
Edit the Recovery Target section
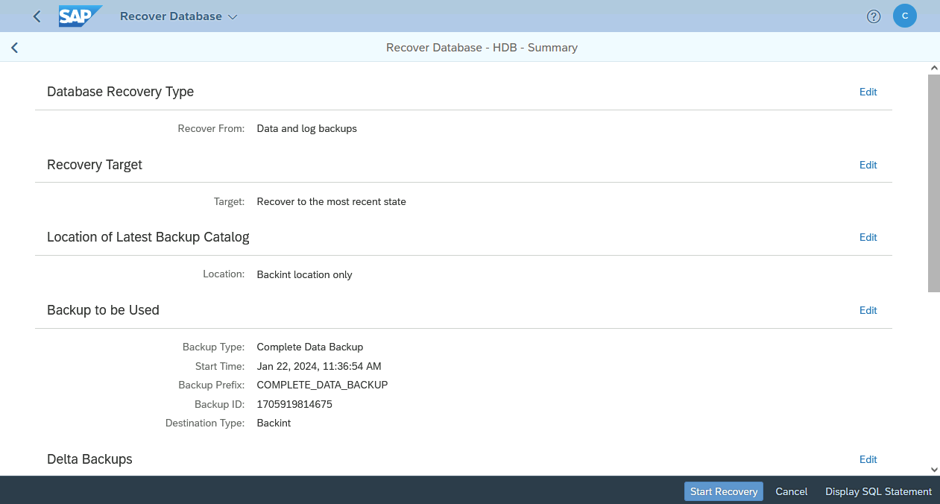tap(868, 165)
